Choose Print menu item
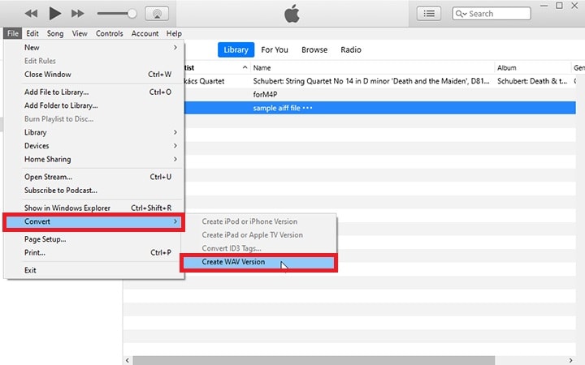The width and height of the screenshot is (585, 365). 94,252
